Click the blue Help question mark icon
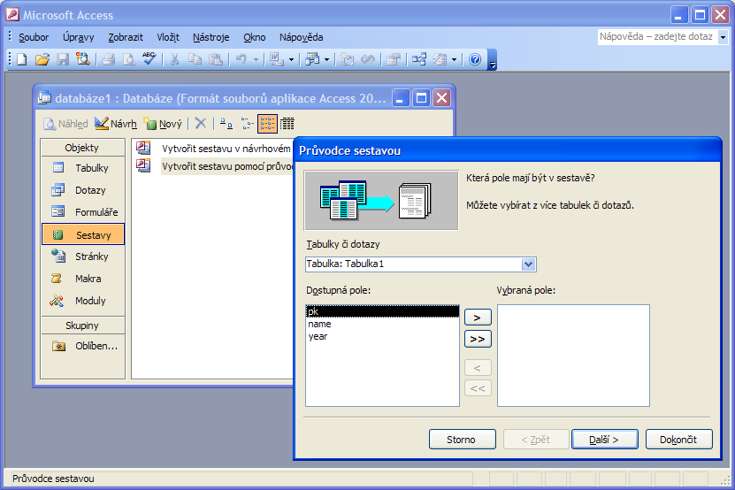The width and height of the screenshot is (735, 490). pos(475,59)
